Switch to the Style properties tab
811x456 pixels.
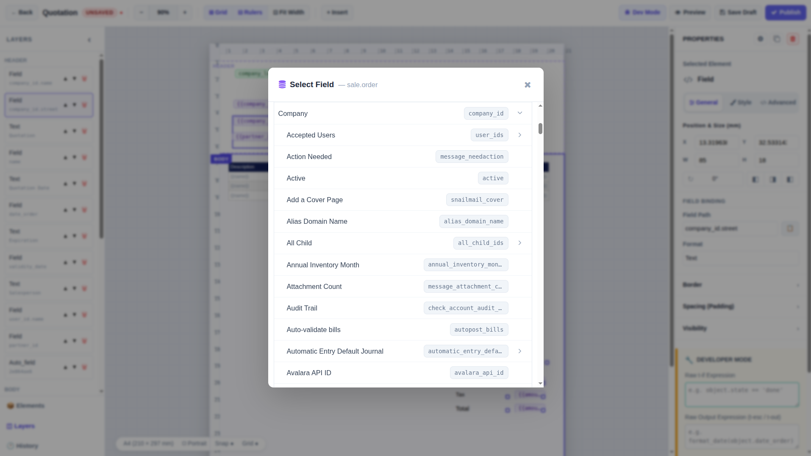coord(740,102)
